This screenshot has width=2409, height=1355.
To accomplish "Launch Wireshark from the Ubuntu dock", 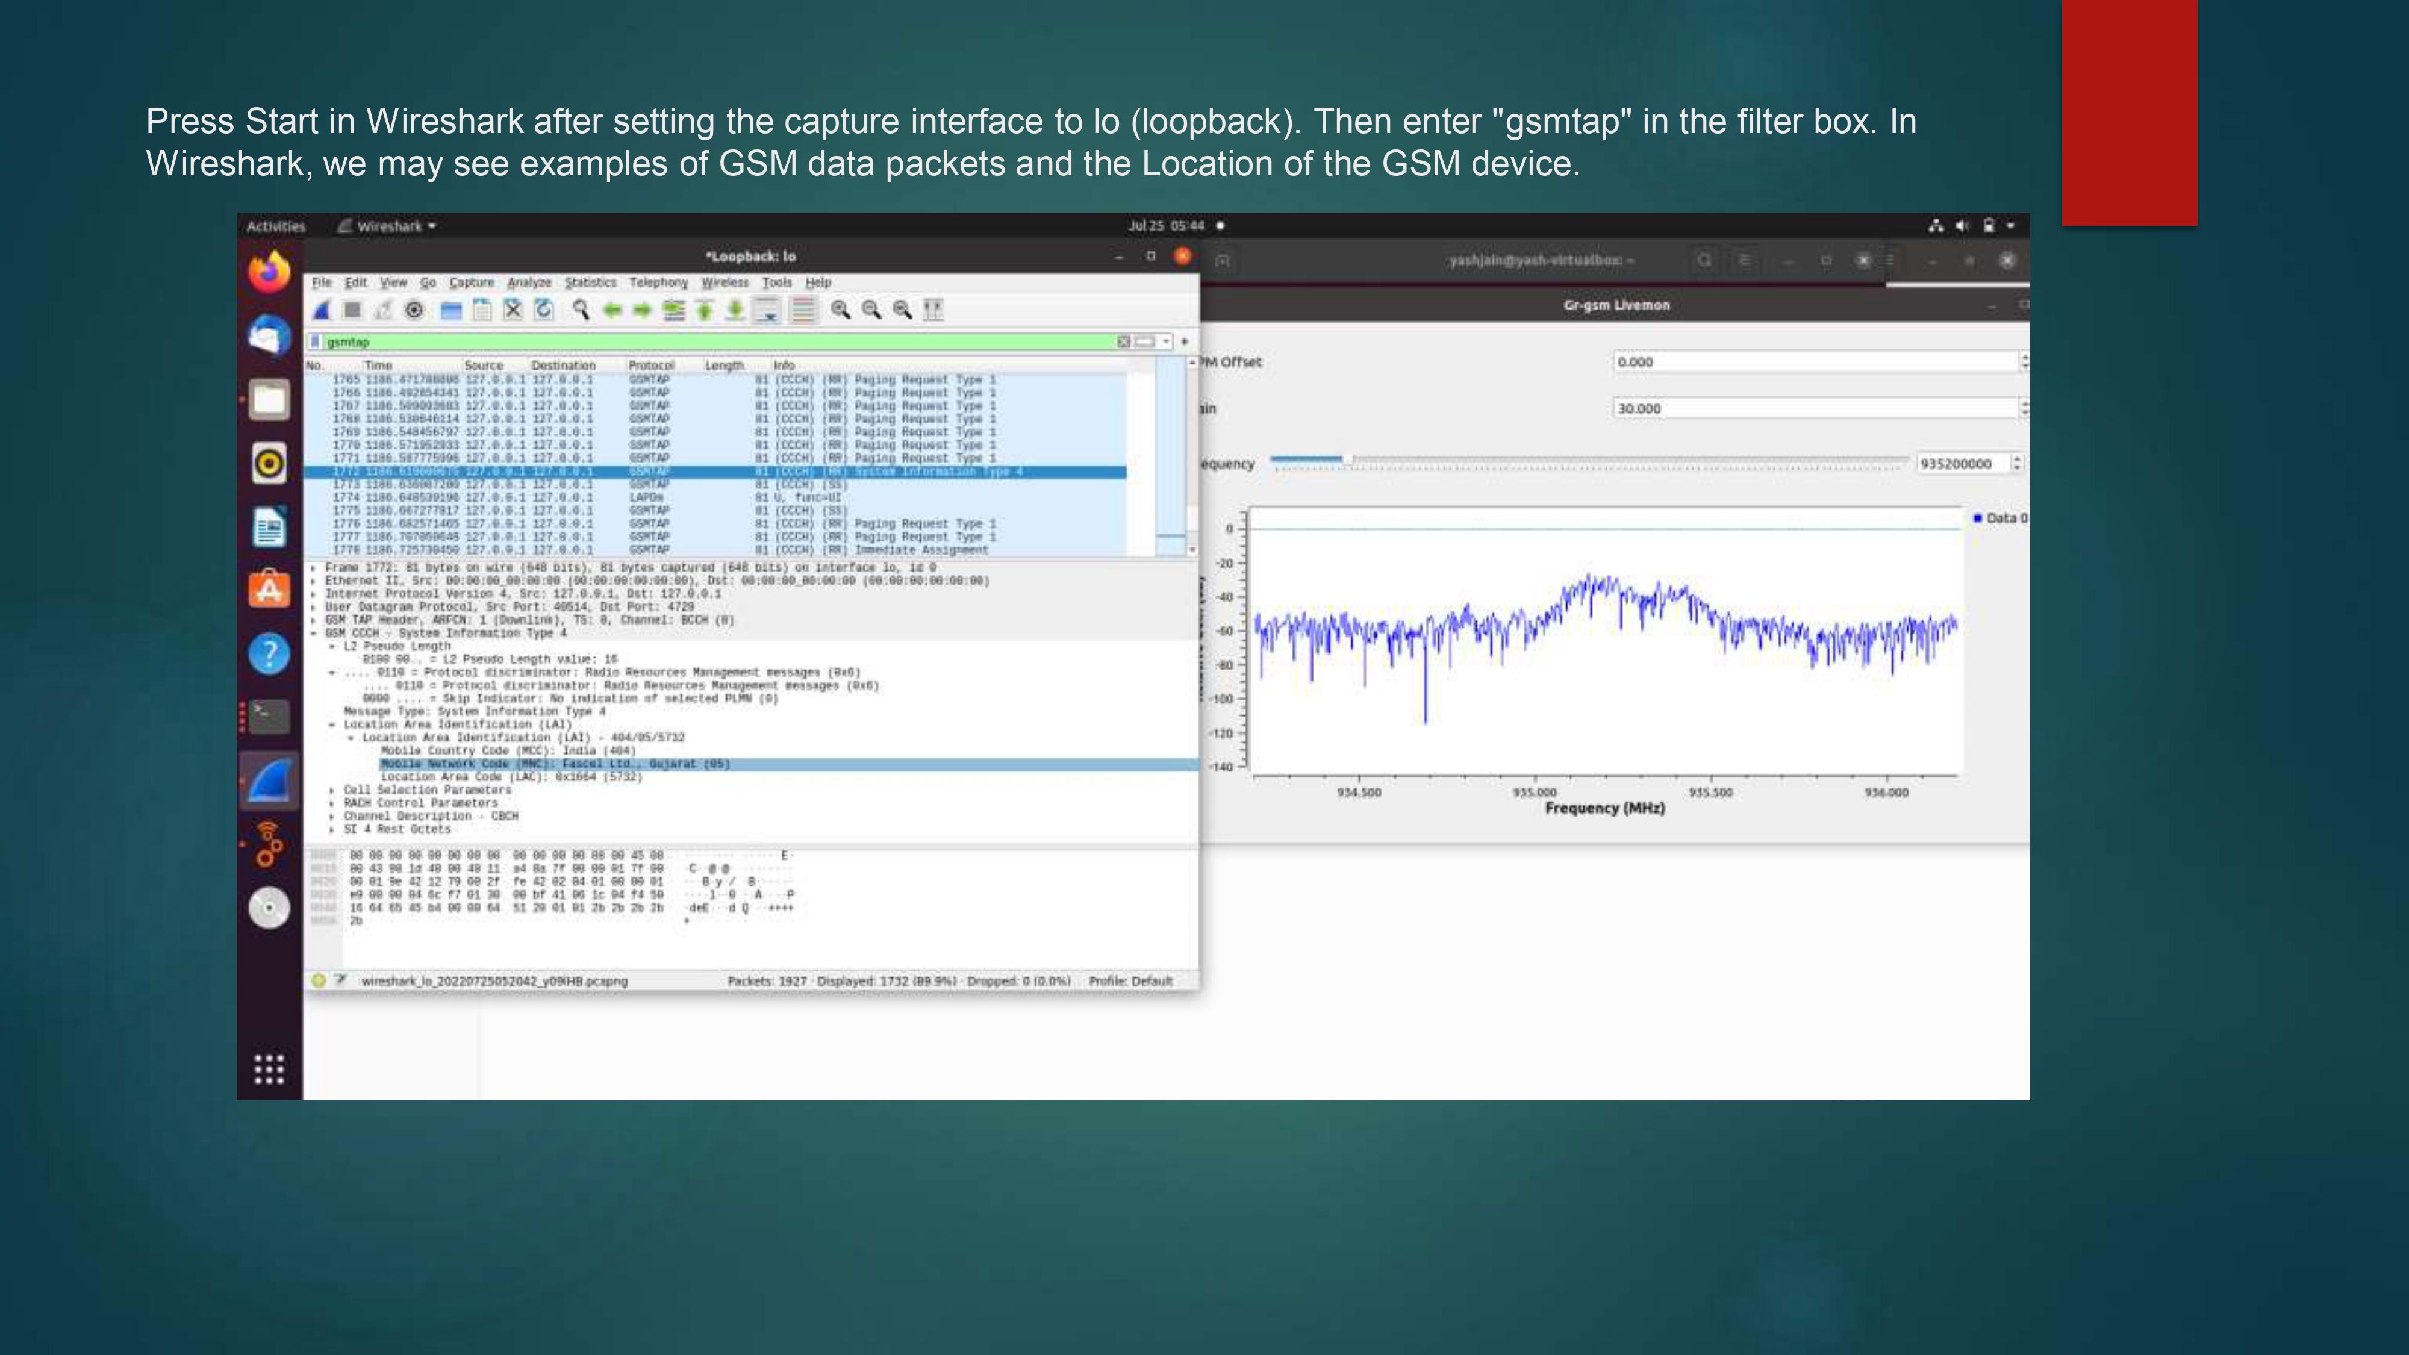I will pos(269,779).
